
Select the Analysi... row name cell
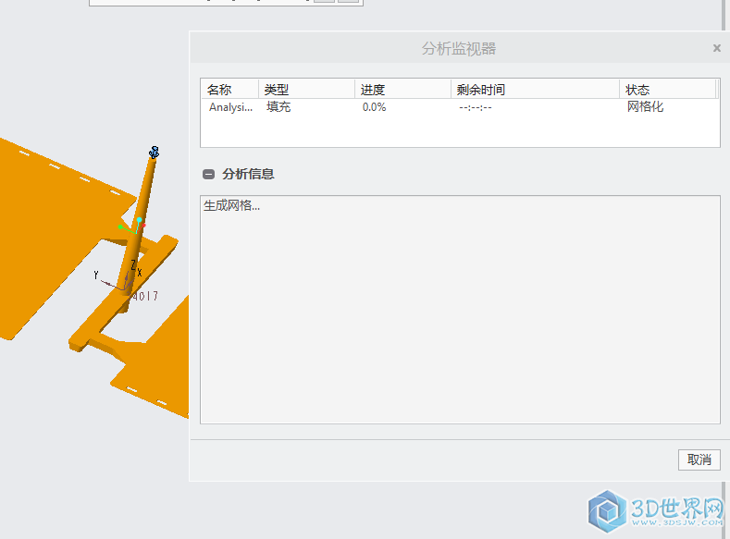click(230, 107)
